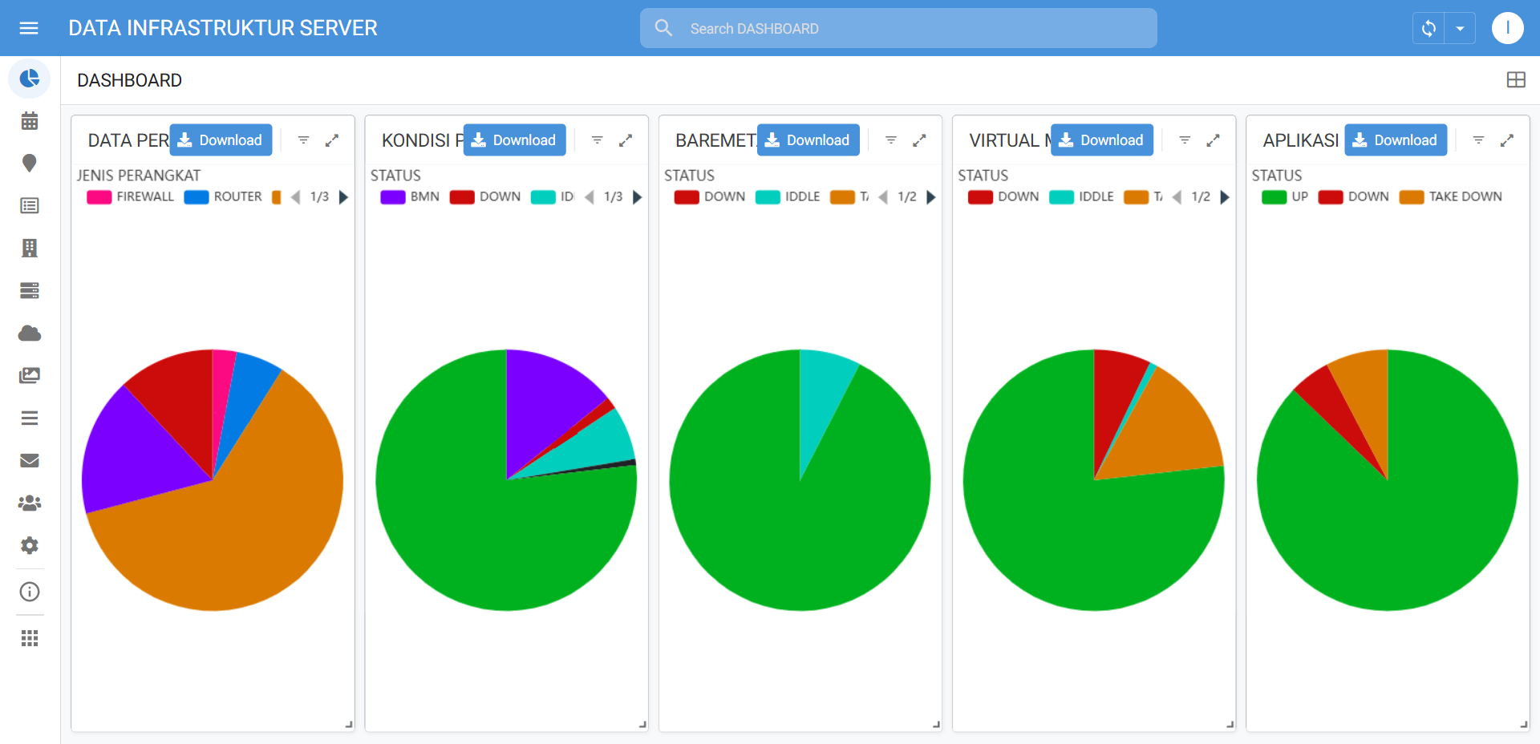The height and width of the screenshot is (744, 1540).
Task: Download the BAREMETAL chart data
Action: pyautogui.click(x=808, y=140)
